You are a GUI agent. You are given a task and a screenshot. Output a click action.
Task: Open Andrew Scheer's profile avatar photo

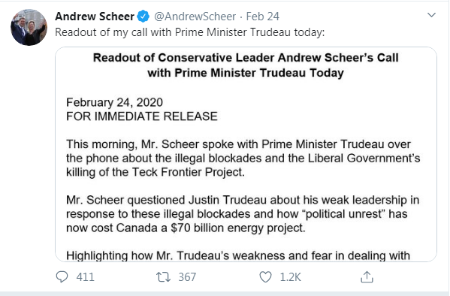(x=29, y=27)
